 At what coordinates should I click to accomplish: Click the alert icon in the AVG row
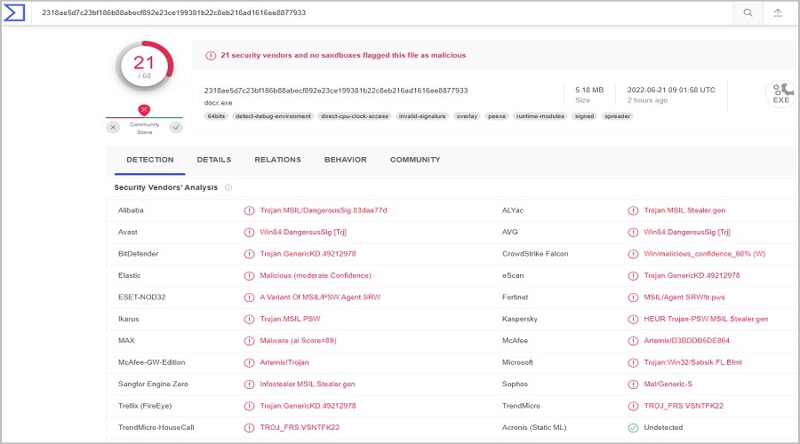[x=633, y=233]
